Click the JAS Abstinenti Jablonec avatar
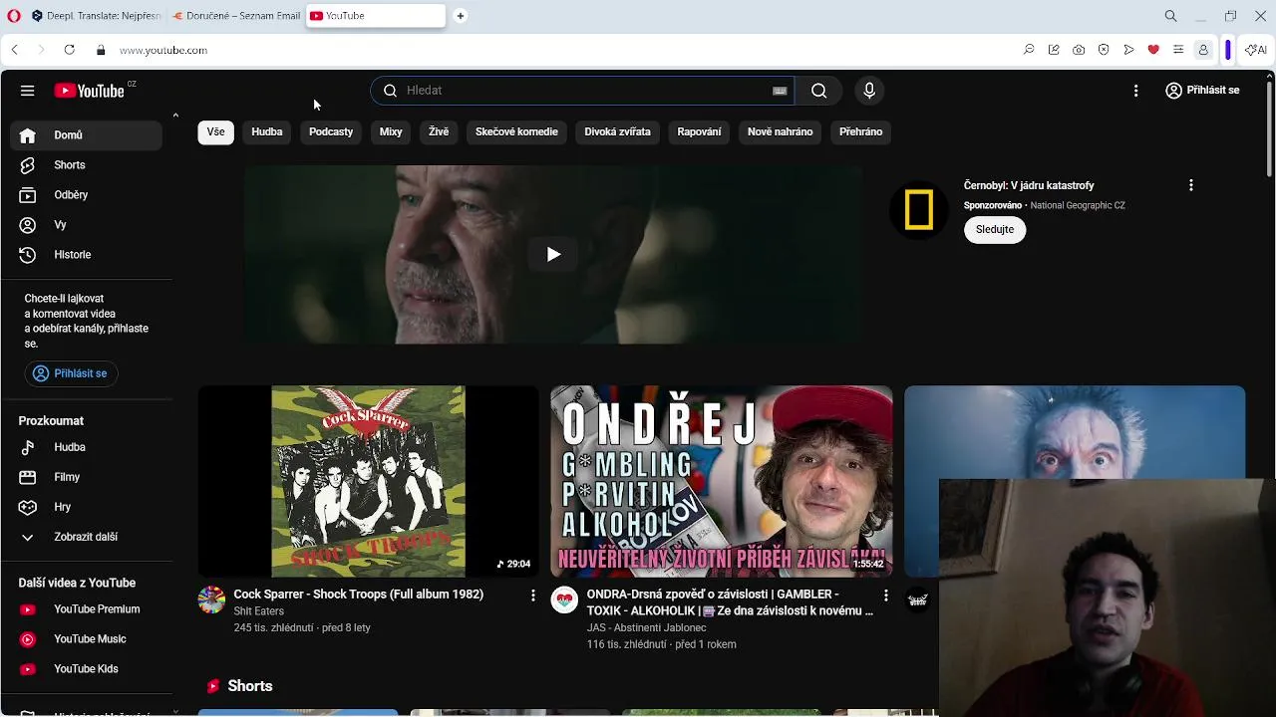The height and width of the screenshot is (717, 1276). (x=564, y=599)
